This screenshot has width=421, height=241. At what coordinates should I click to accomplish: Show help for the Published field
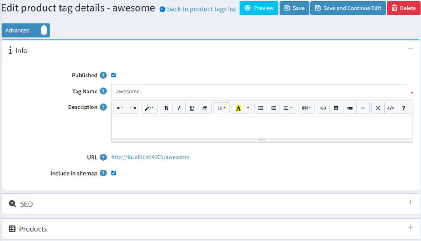pos(104,75)
